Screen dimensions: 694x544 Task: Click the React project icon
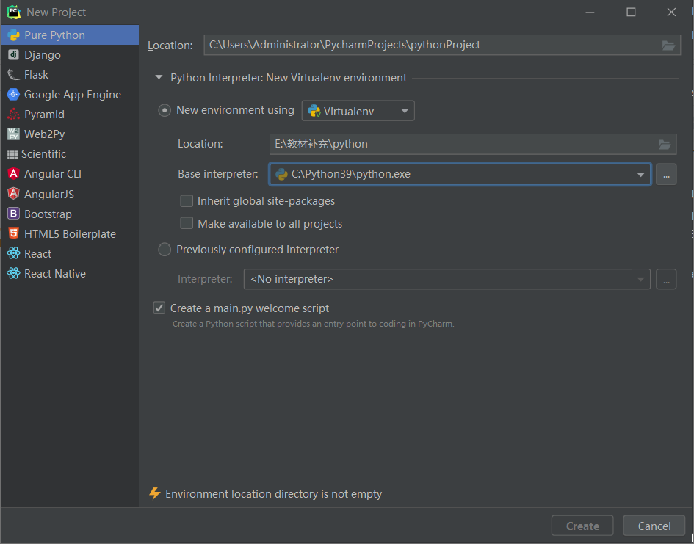(x=14, y=253)
